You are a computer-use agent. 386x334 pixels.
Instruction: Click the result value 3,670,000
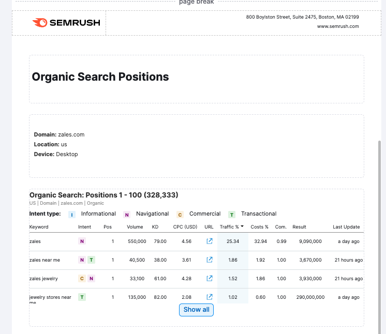click(310, 260)
